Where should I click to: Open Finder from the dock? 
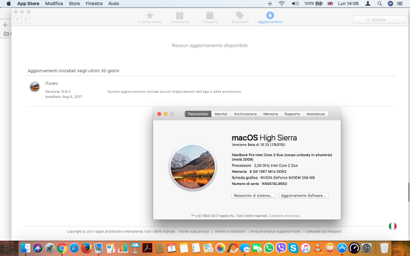26,248
